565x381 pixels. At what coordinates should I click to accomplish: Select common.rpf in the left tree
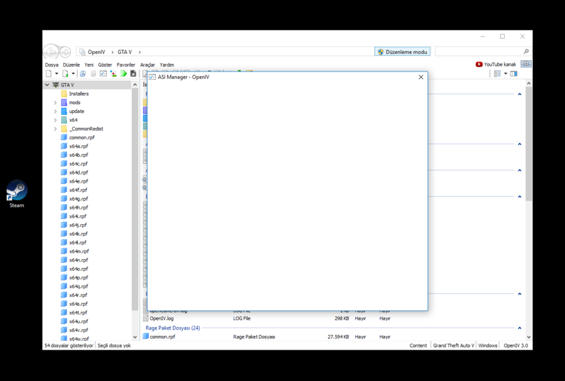(78, 137)
